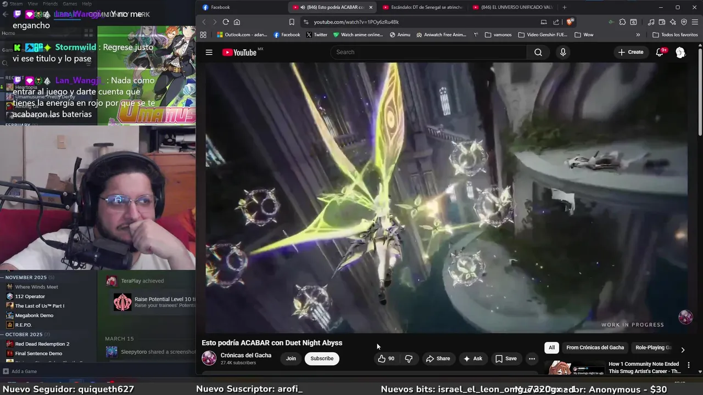The image size is (703, 395).
Task: Show hidden bookmarks with the chevron
Action: point(638,35)
